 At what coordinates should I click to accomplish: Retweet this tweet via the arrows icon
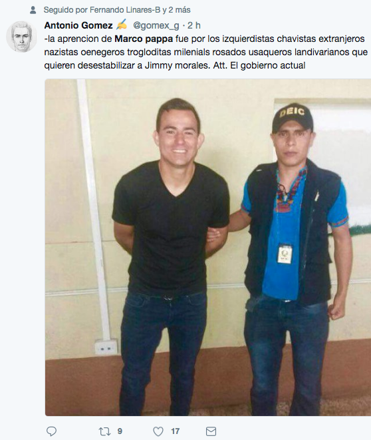click(x=104, y=431)
